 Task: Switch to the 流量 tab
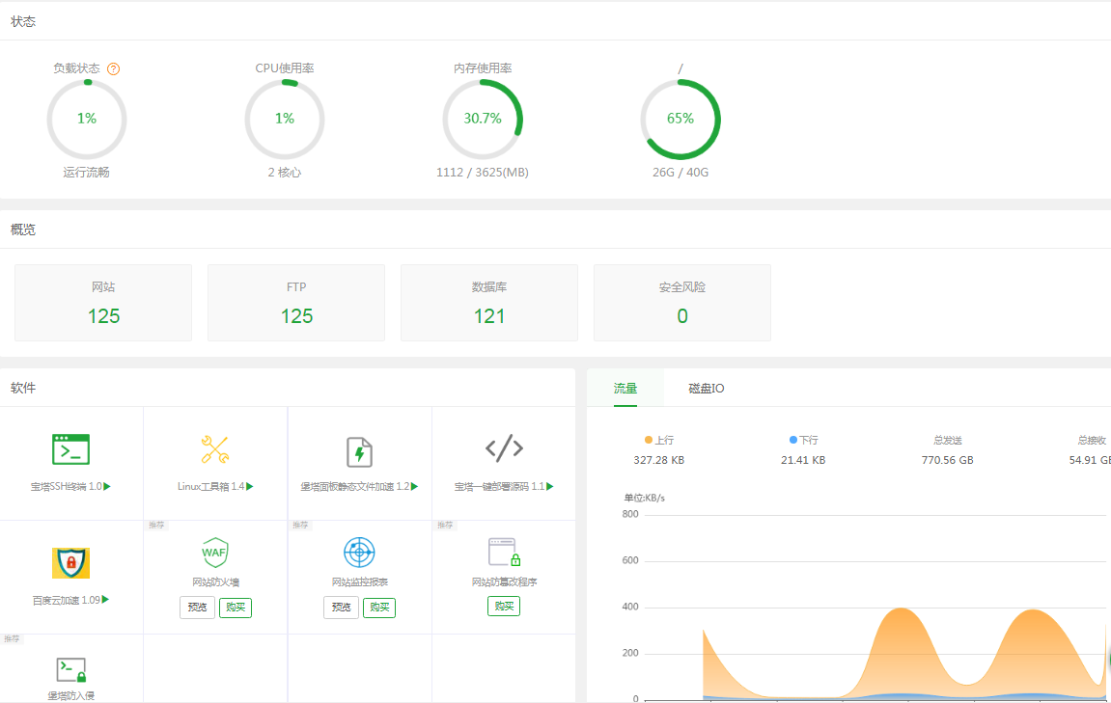tap(625, 388)
